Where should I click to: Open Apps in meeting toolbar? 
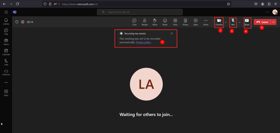click(x=196, y=22)
